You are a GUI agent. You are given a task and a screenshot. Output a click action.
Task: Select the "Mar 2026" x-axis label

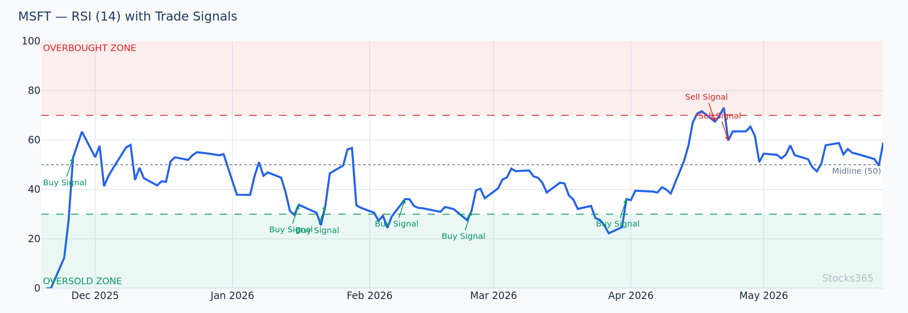494,296
